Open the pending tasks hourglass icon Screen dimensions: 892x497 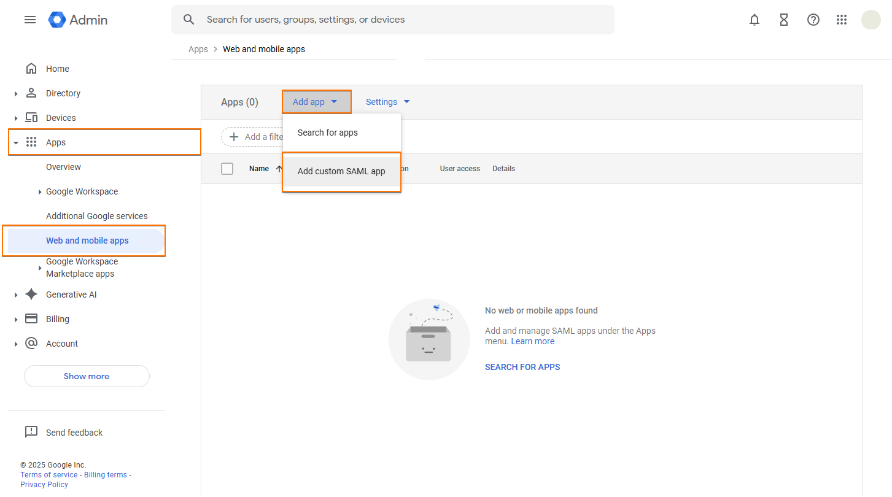(784, 19)
